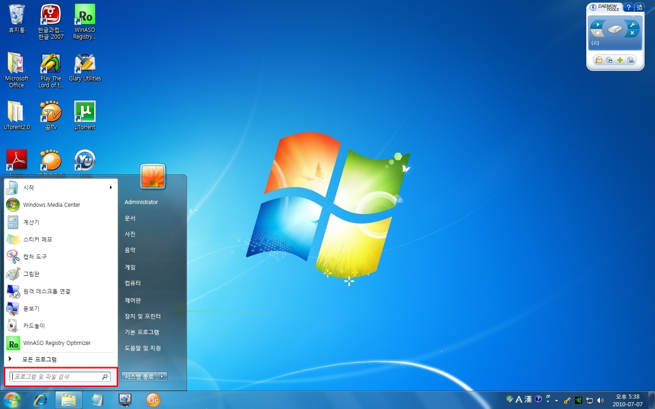The height and width of the screenshot is (409, 655).
Task: Open the WinASO Registry desktop shortcut
Action: pos(85,21)
